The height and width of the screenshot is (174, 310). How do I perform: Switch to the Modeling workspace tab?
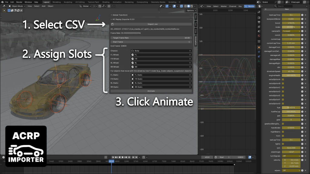(57, 2)
